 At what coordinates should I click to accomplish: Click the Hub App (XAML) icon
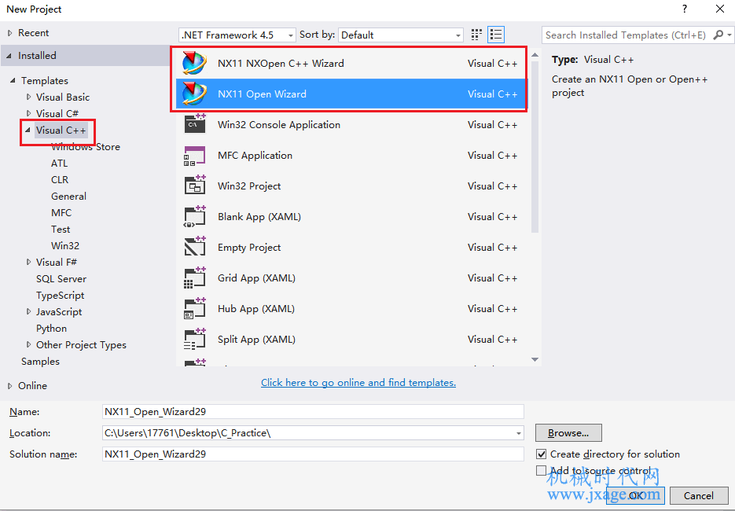point(195,308)
